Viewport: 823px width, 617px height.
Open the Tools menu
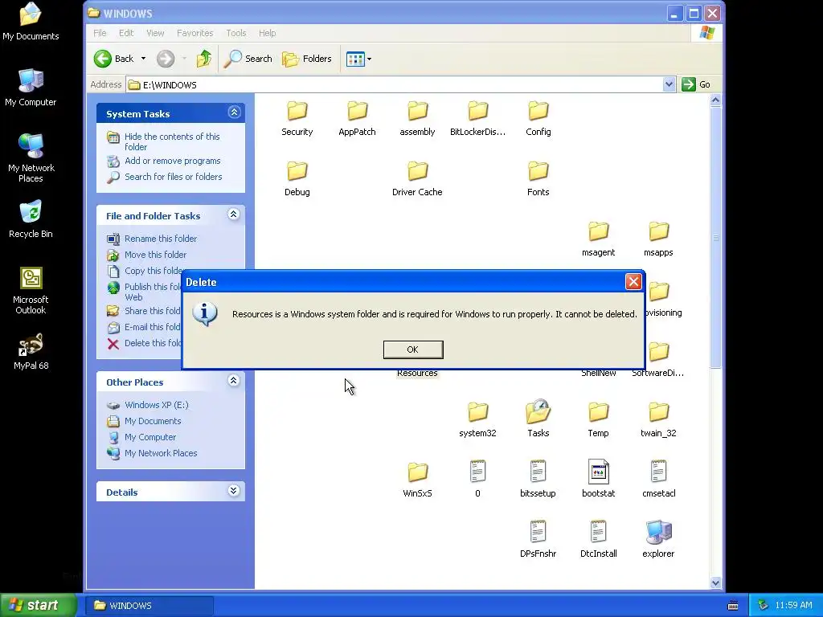[235, 33]
